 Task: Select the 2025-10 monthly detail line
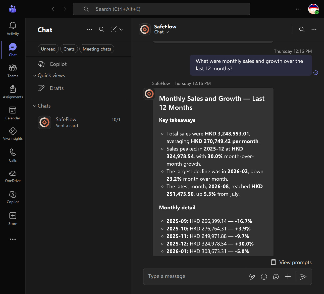208,229
